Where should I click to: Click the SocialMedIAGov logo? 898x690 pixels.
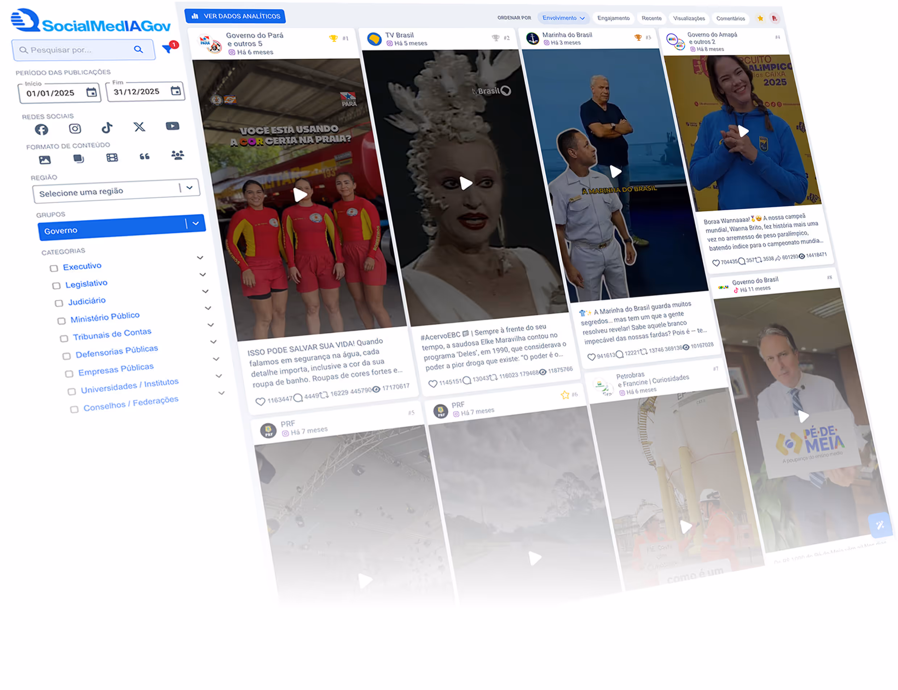coord(91,21)
